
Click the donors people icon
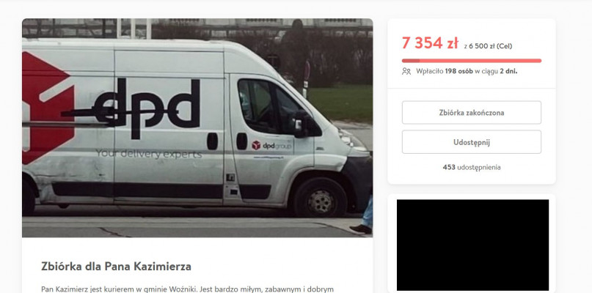(406, 71)
